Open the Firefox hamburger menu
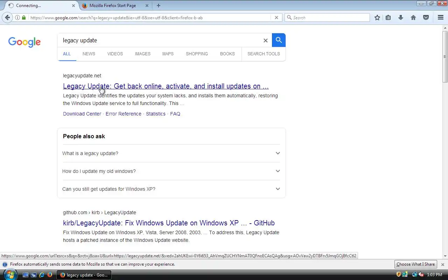This screenshot has height=280, width=448. pos(441,17)
